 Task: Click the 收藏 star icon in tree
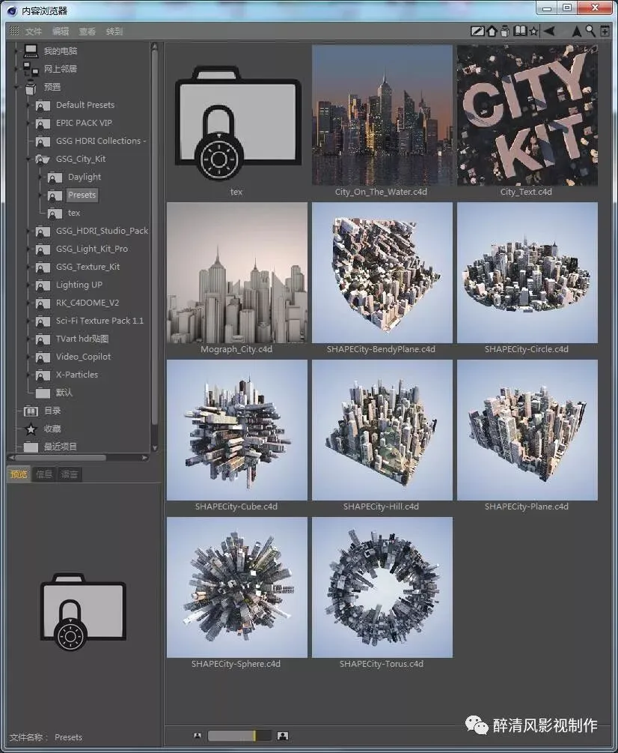pos(31,429)
